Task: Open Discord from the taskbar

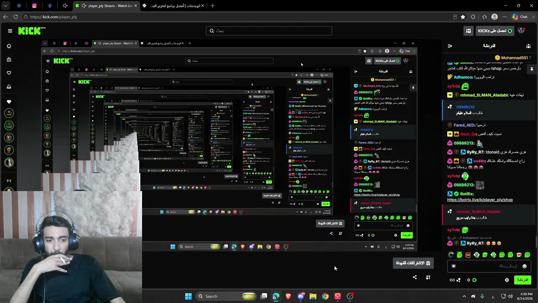Action: point(301,296)
